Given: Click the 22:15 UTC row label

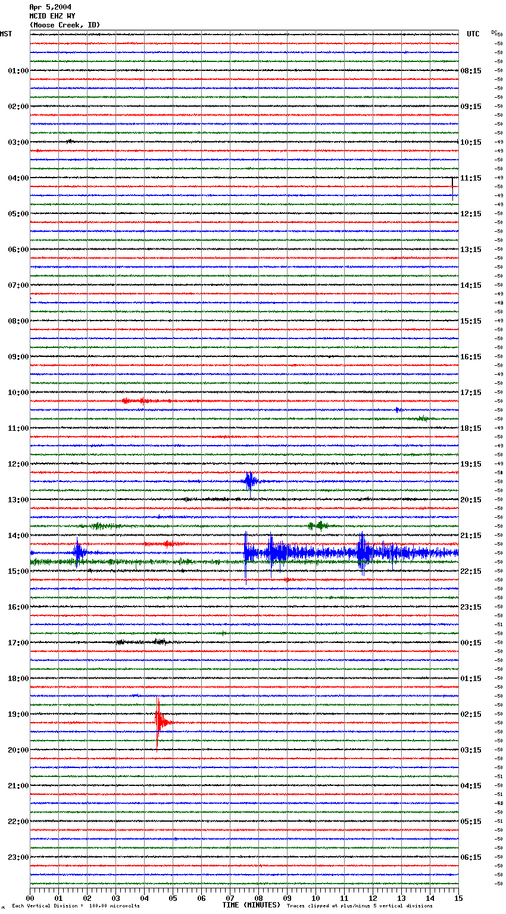Looking at the screenshot, I should (471, 571).
